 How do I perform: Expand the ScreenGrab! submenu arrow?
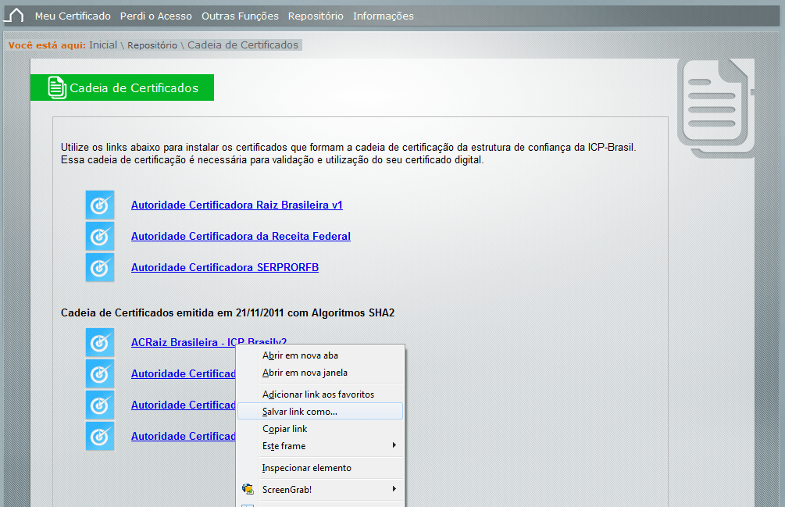coord(394,489)
